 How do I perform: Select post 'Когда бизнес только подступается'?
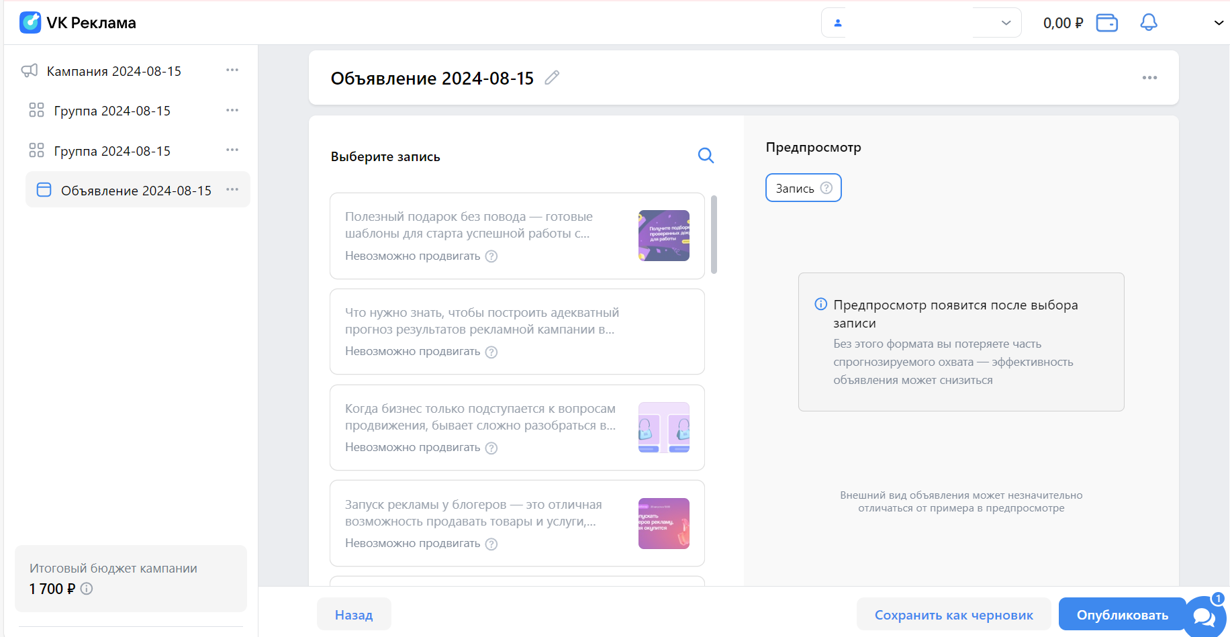pyautogui.click(x=517, y=428)
